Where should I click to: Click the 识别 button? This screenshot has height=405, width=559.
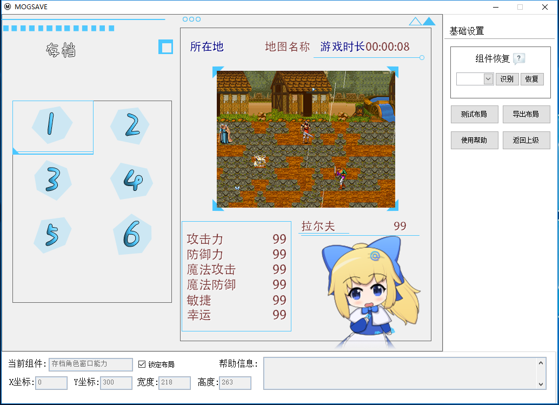click(507, 79)
